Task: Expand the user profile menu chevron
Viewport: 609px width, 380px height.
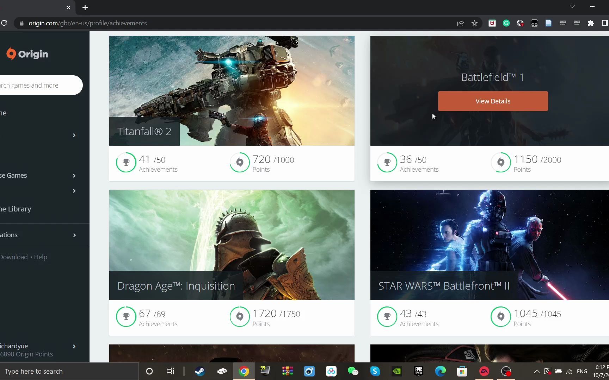Action: click(x=74, y=346)
